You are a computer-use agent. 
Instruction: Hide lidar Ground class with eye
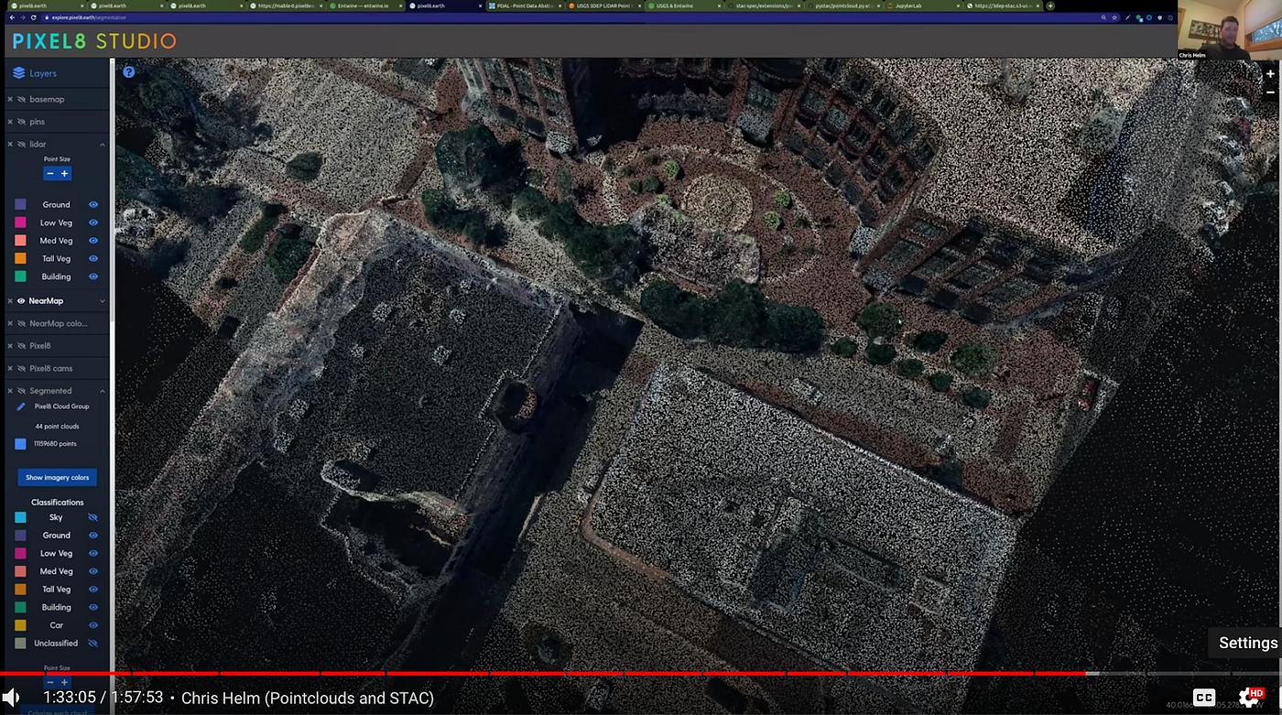[x=93, y=205]
